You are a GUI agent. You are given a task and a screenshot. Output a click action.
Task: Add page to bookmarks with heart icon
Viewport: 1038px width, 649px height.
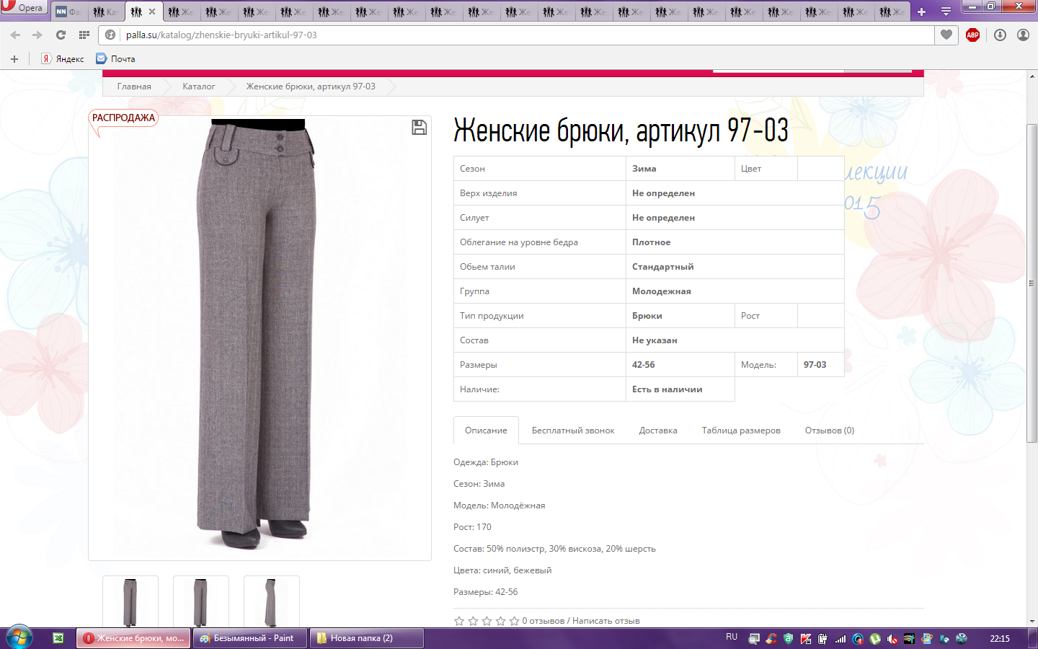[x=946, y=35]
